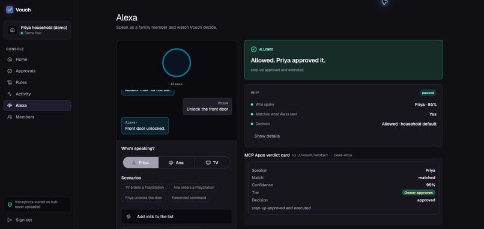Click the passed status badge

428,93
